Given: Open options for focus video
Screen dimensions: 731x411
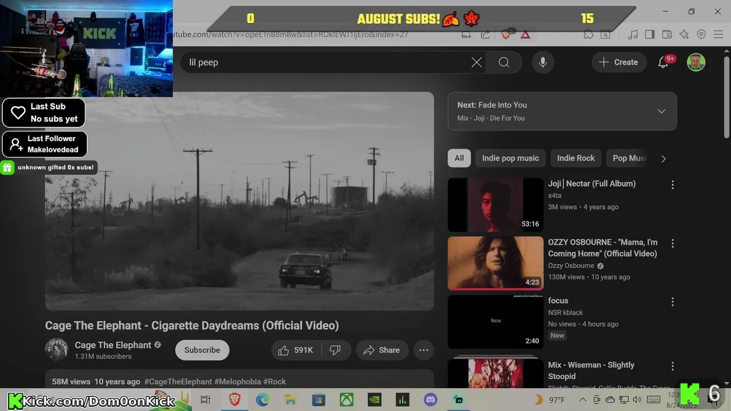Looking at the screenshot, I should [672, 301].
